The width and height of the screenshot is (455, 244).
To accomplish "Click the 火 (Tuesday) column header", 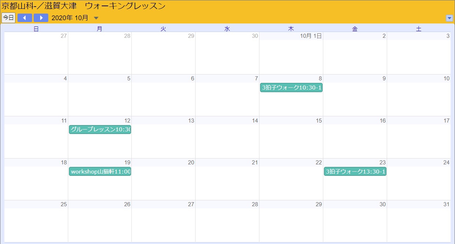I will click(164, 29).
